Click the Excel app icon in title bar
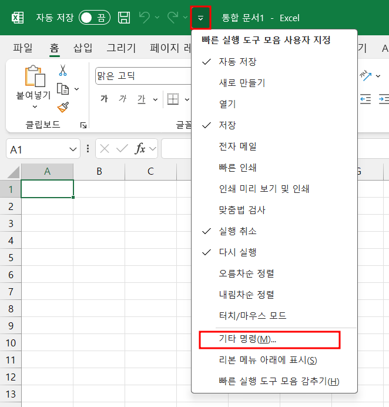Image resolution: width=389 pixels, height=407 pixels. (x=18, y=18)
